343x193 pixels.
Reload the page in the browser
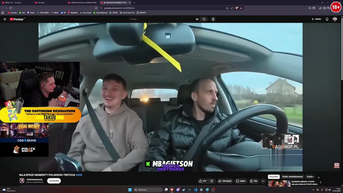click(x=11, y=8)
